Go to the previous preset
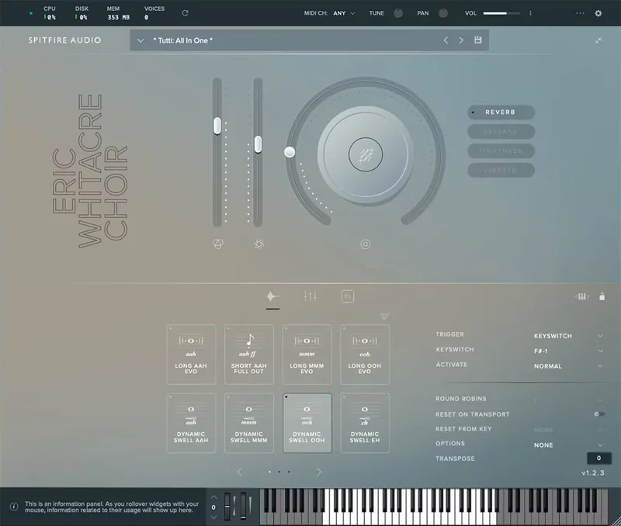 (446, 40)
